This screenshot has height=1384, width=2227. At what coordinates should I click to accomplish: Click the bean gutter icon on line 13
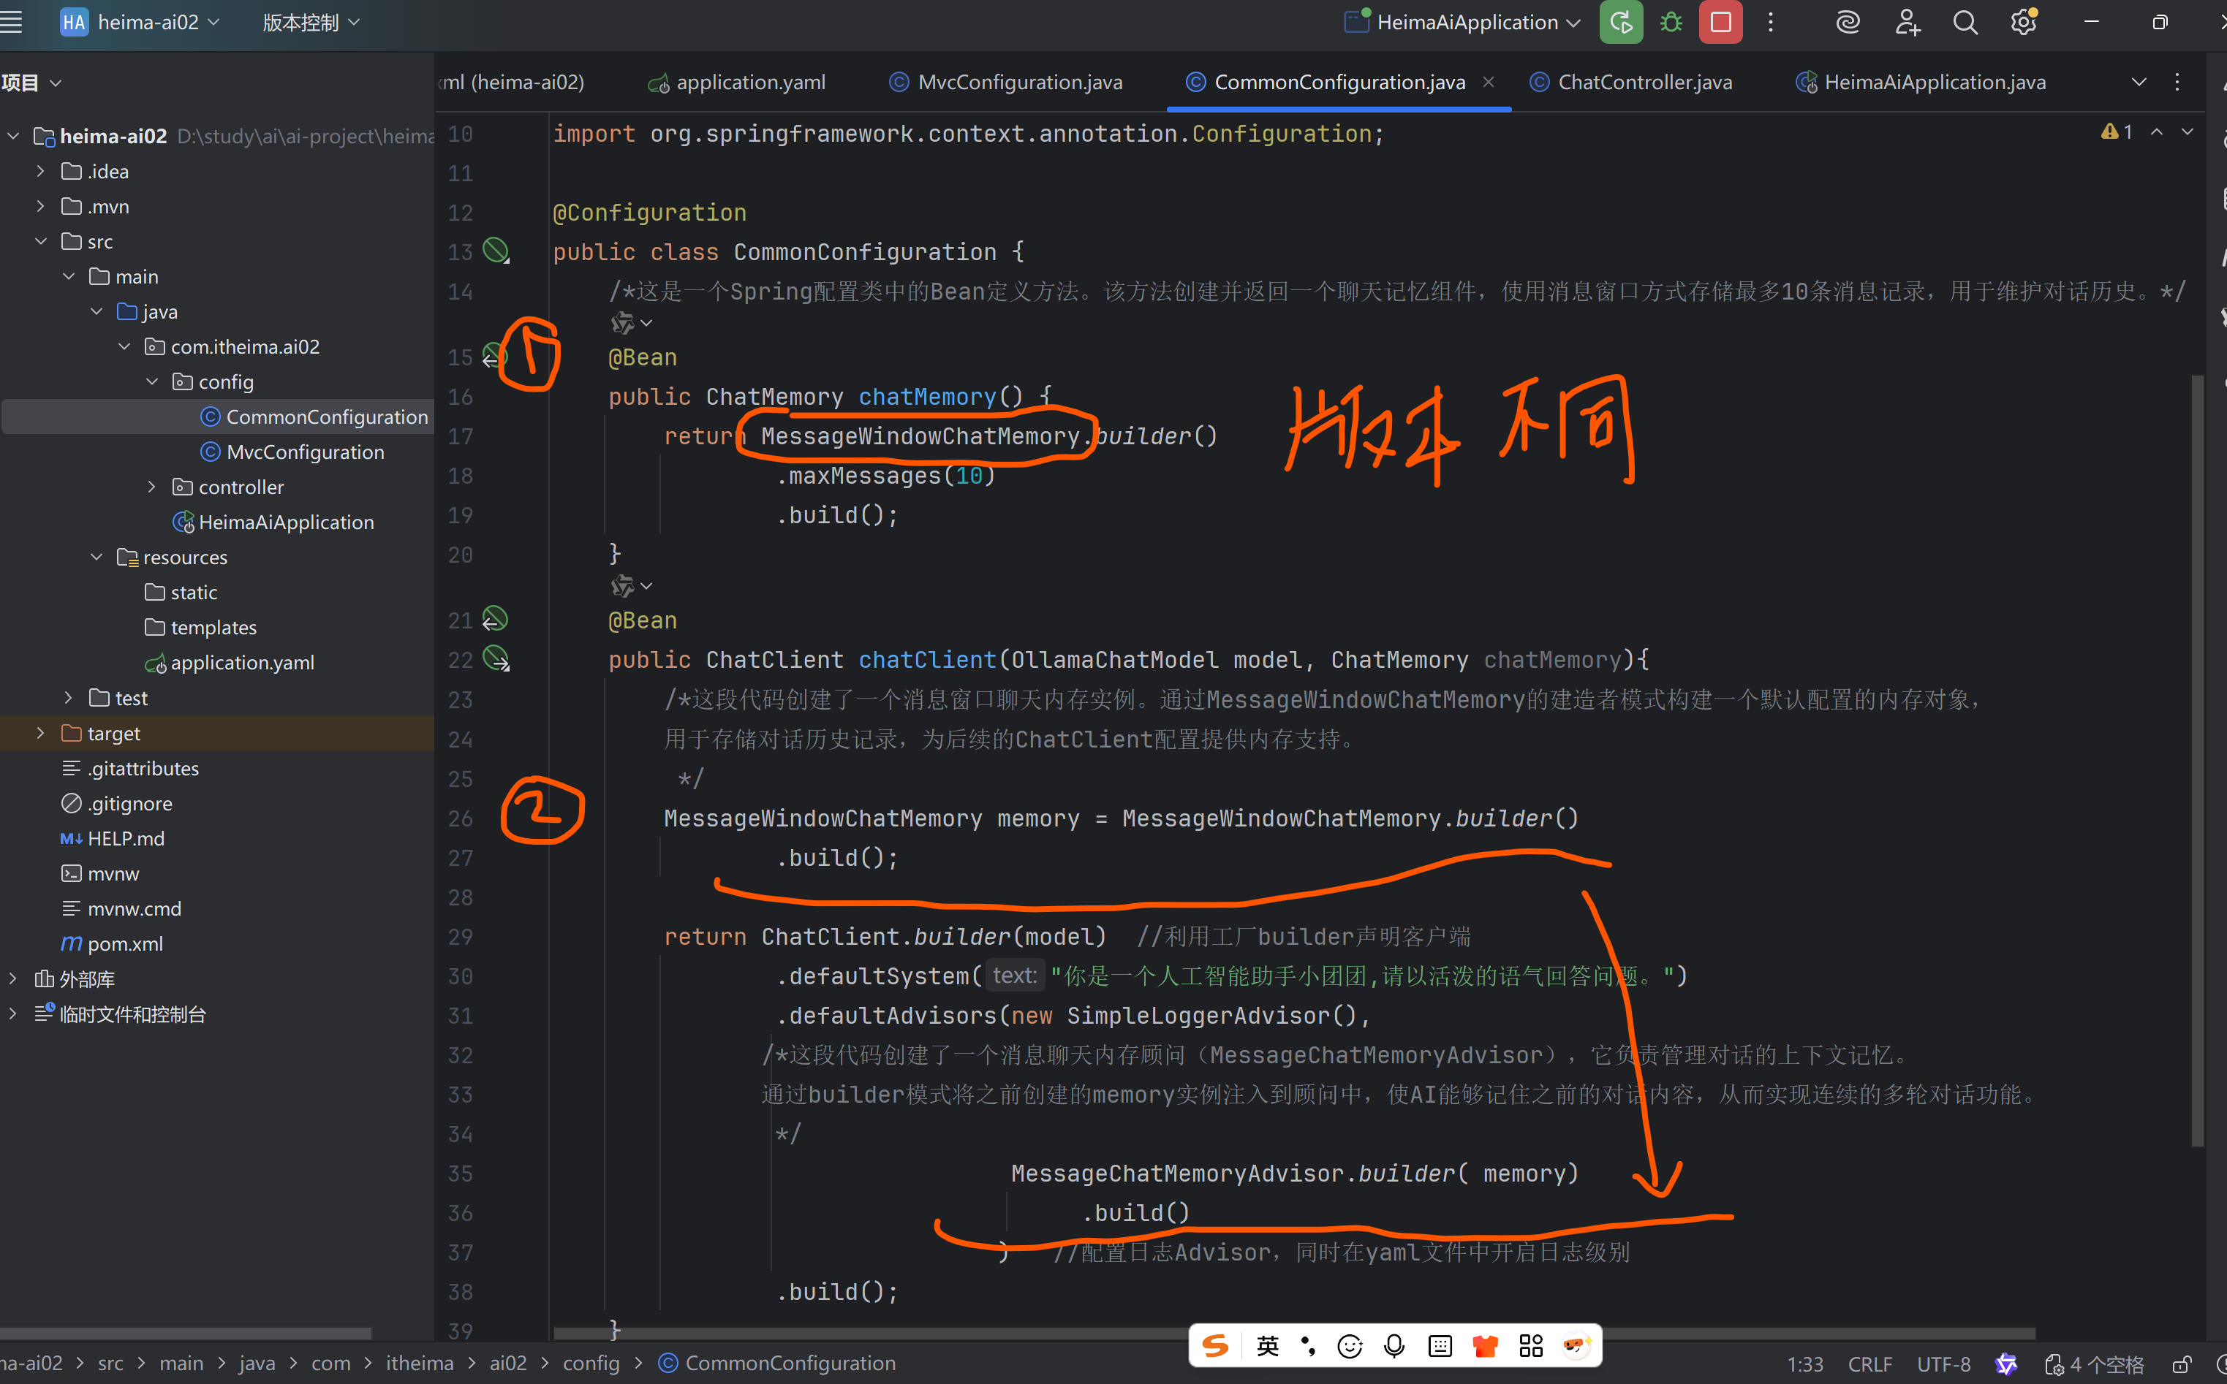[x=496, y=250]
